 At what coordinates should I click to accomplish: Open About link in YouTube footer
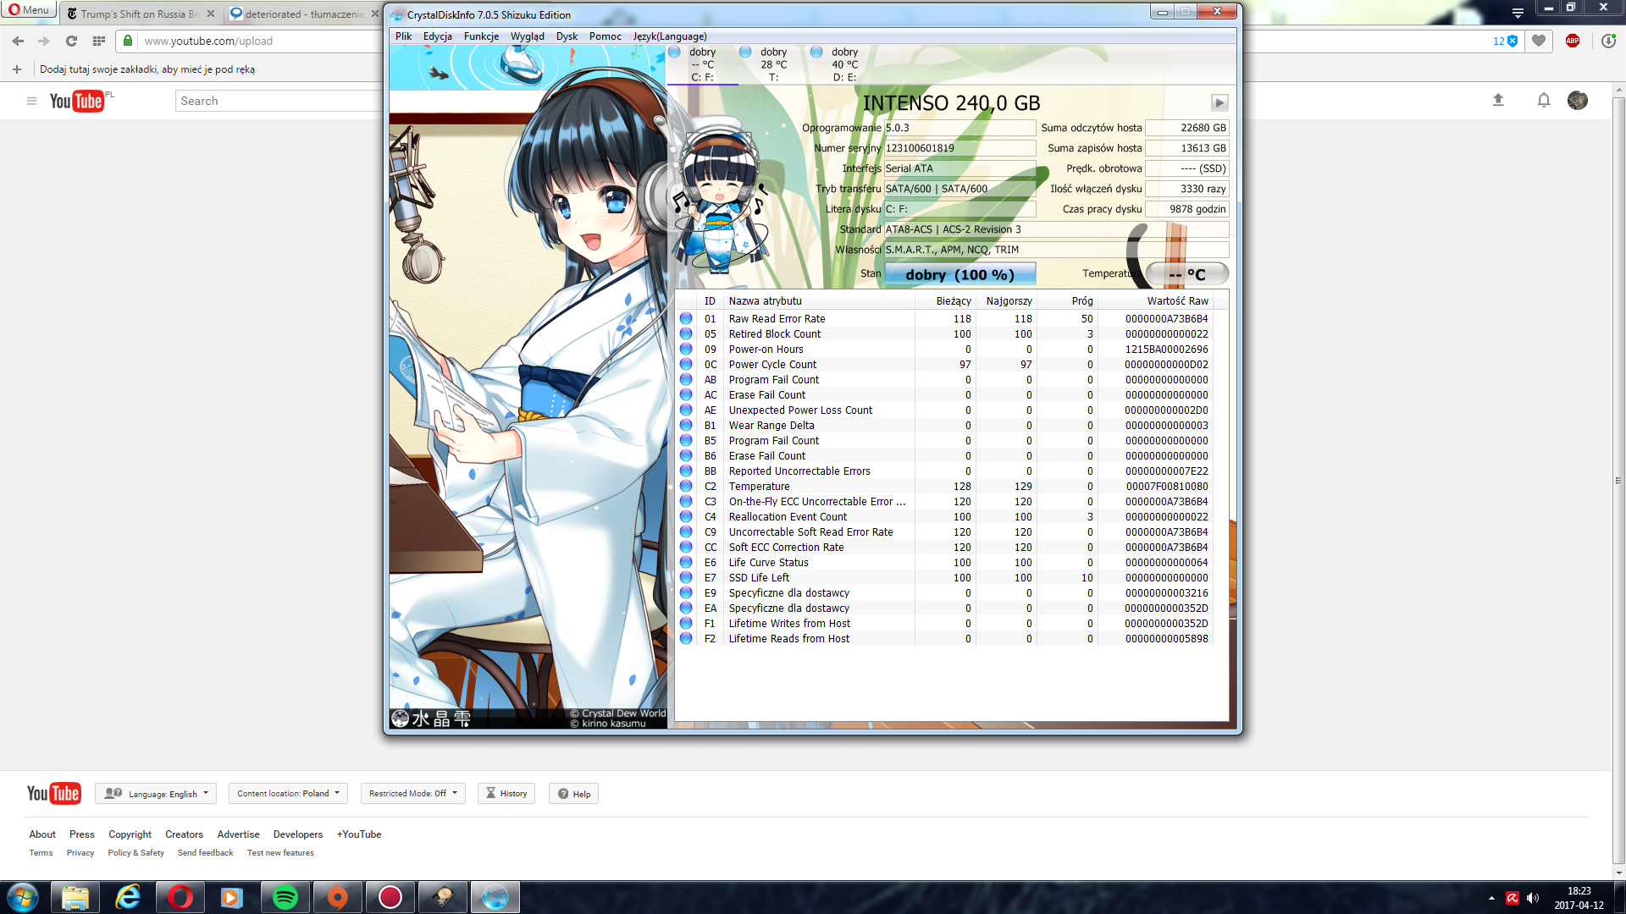(42, 834)
